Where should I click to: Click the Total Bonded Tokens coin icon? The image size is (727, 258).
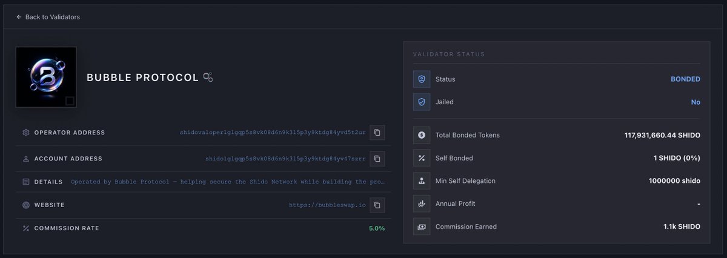pos(422,135)
